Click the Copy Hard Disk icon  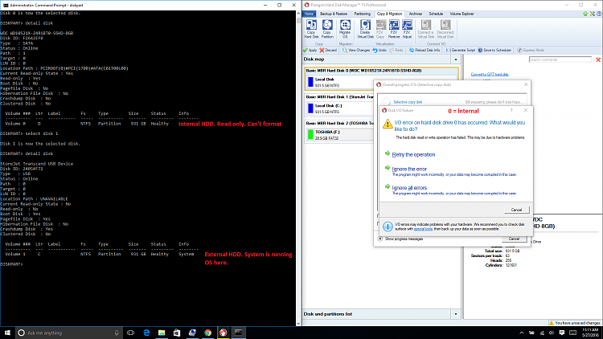pos(311,29)
